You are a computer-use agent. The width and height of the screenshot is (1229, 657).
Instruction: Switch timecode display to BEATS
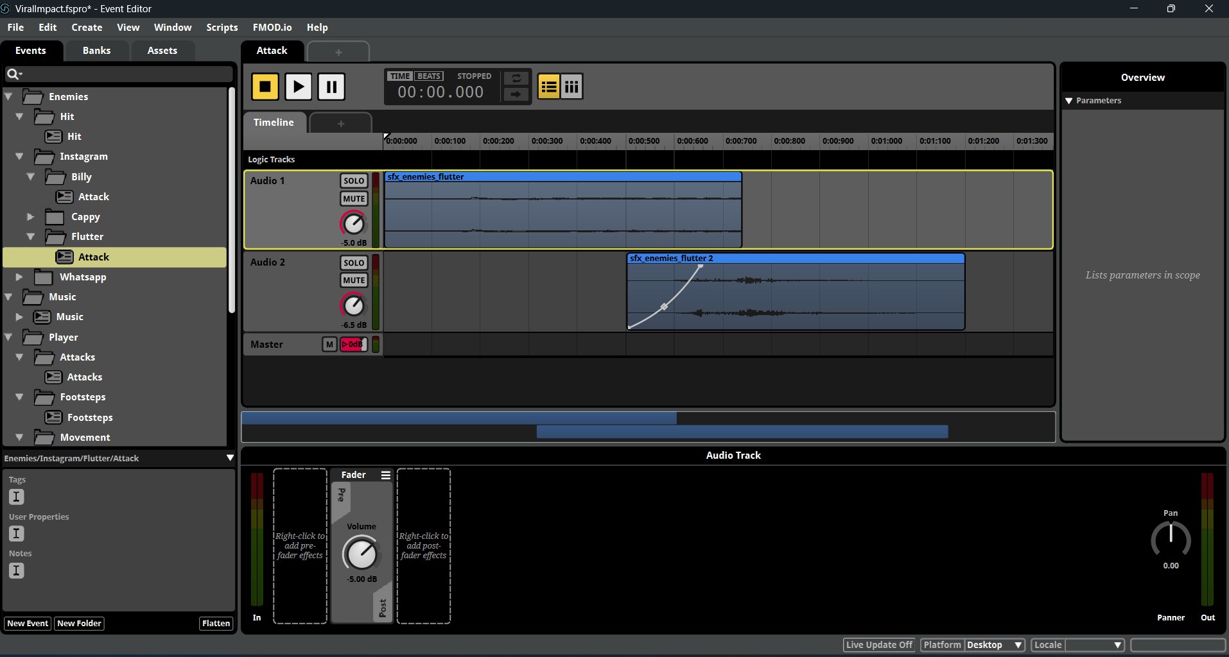point(429,76)
